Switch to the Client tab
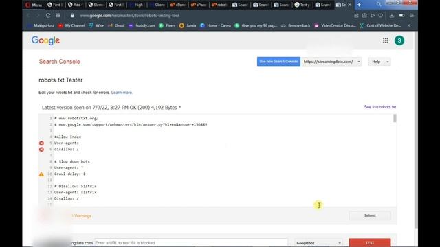Screen dimensions: 440x247 [157, 5]
